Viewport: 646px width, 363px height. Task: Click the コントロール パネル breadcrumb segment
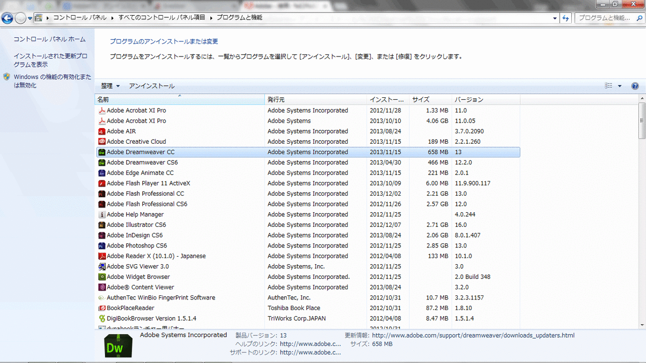click(x=80, y=18)
